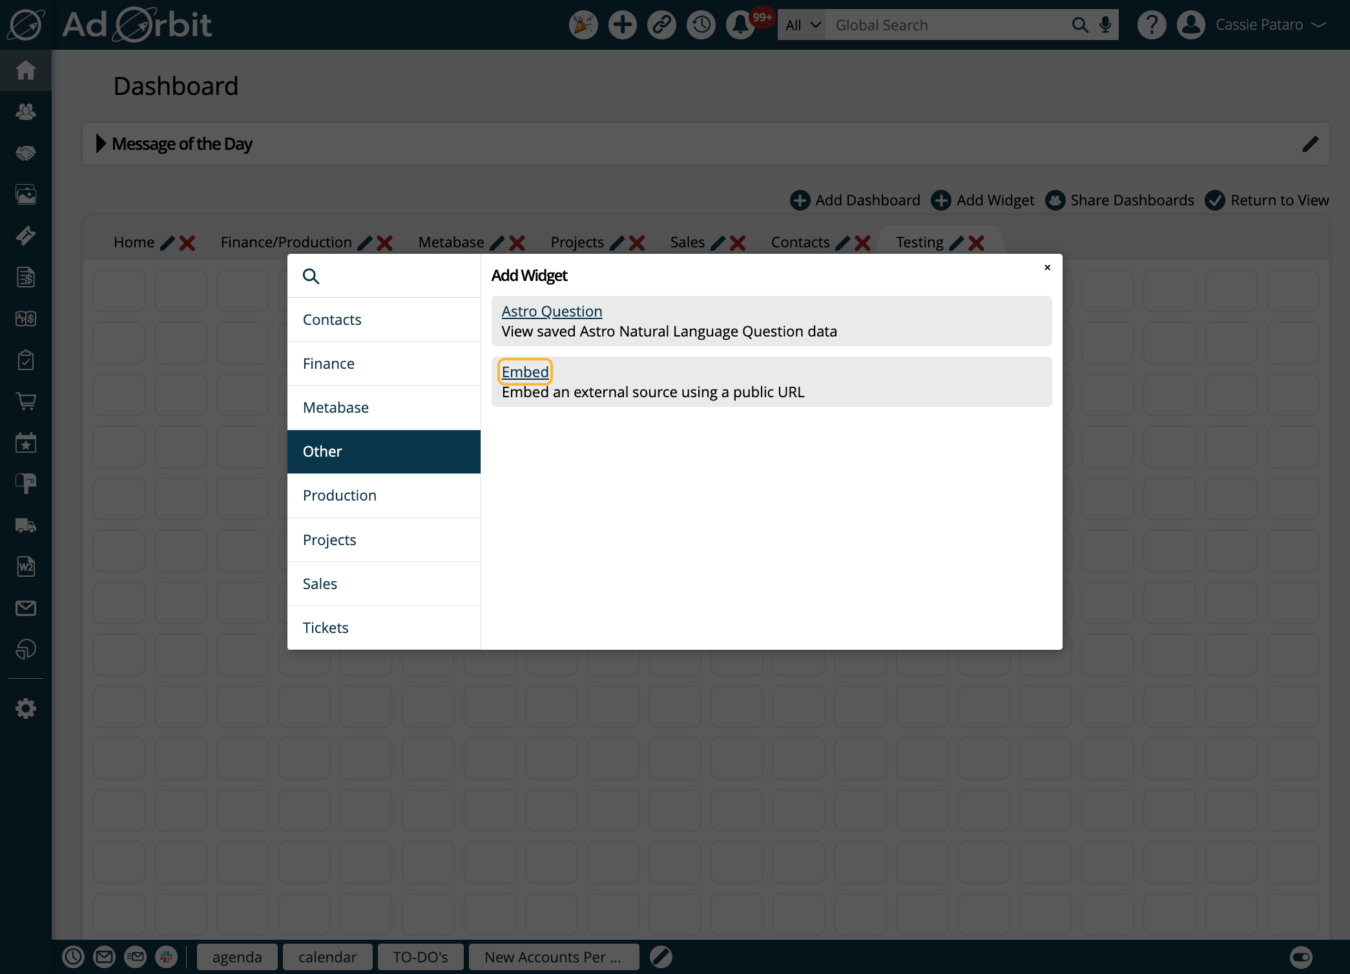Open the notifications bell with 99+ badge

click(740, 24)
